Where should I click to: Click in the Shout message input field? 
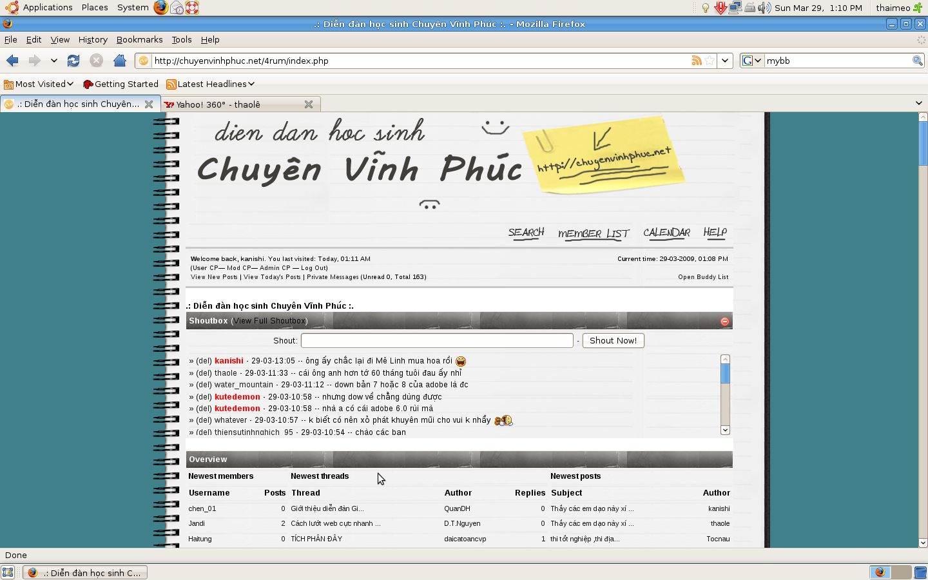437,340
